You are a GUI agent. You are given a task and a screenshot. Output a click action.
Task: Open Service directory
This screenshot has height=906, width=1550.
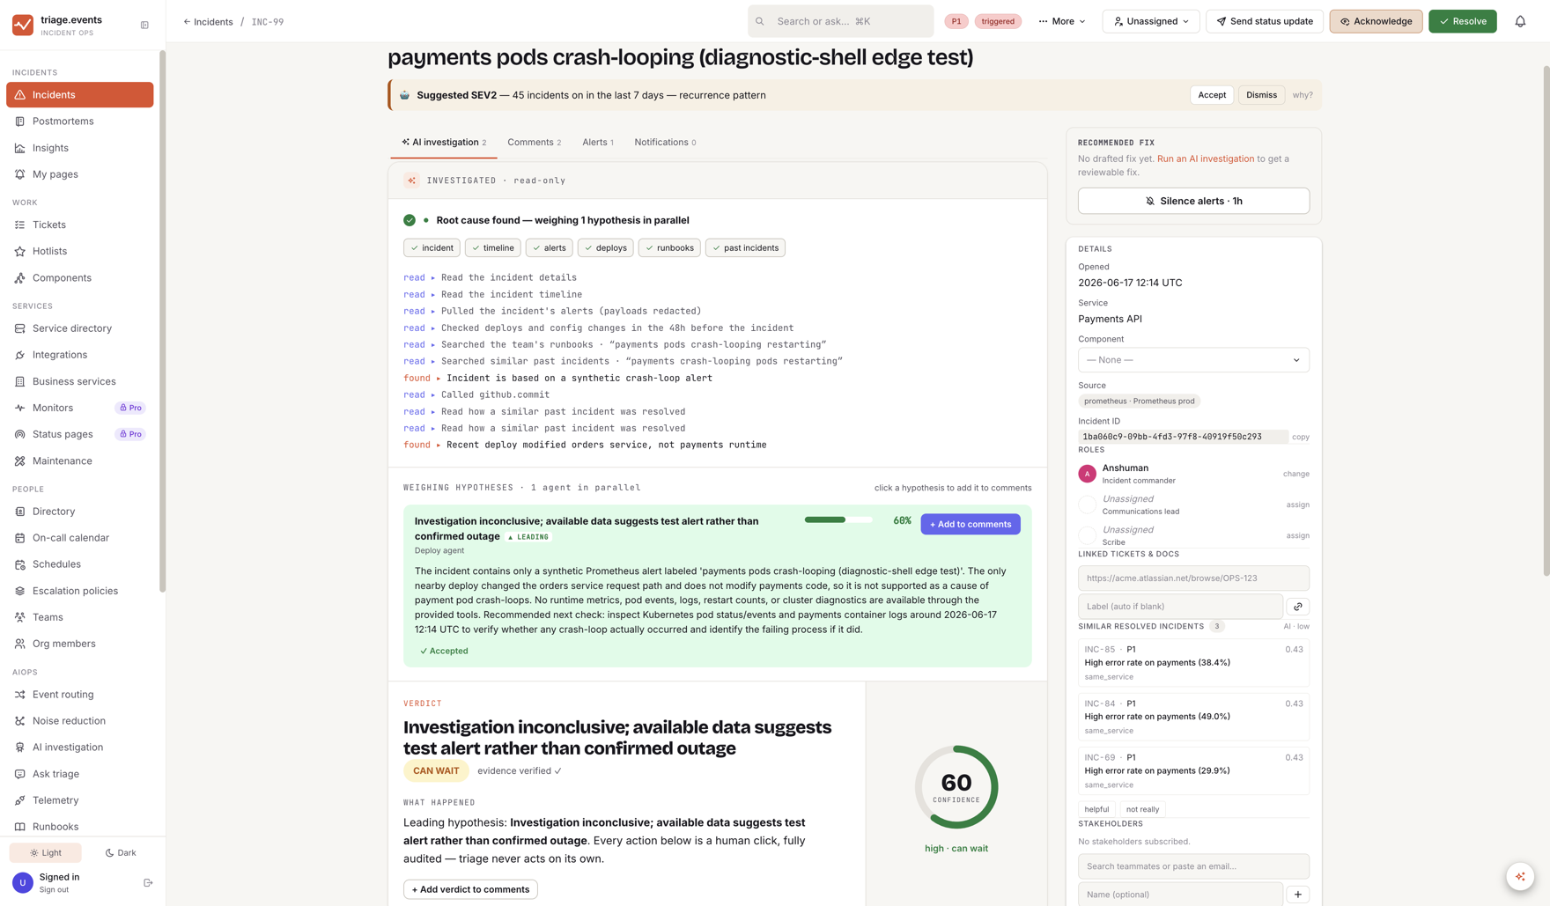pos(79,328)
